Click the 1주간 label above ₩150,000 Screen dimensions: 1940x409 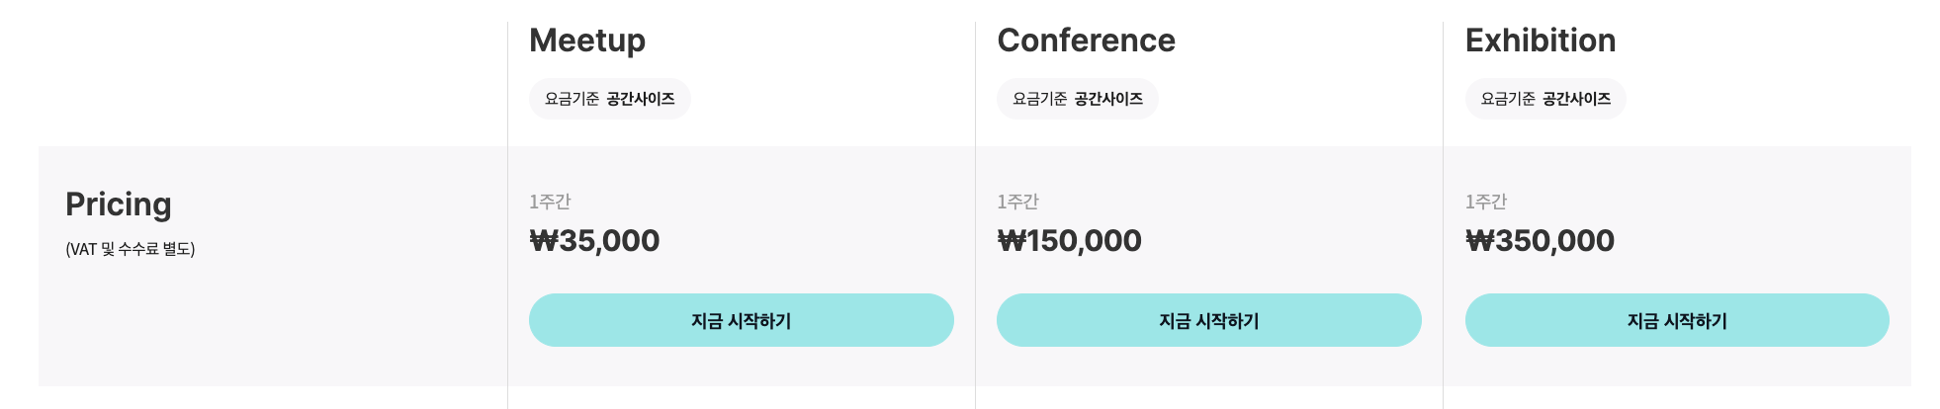click(1017, 202)
